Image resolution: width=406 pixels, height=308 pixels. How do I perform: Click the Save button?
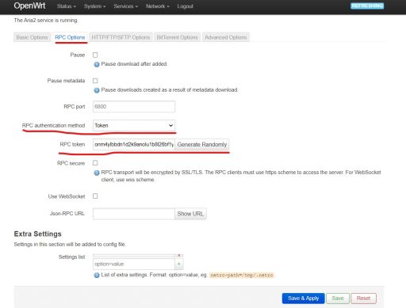(x=338, y=298)
